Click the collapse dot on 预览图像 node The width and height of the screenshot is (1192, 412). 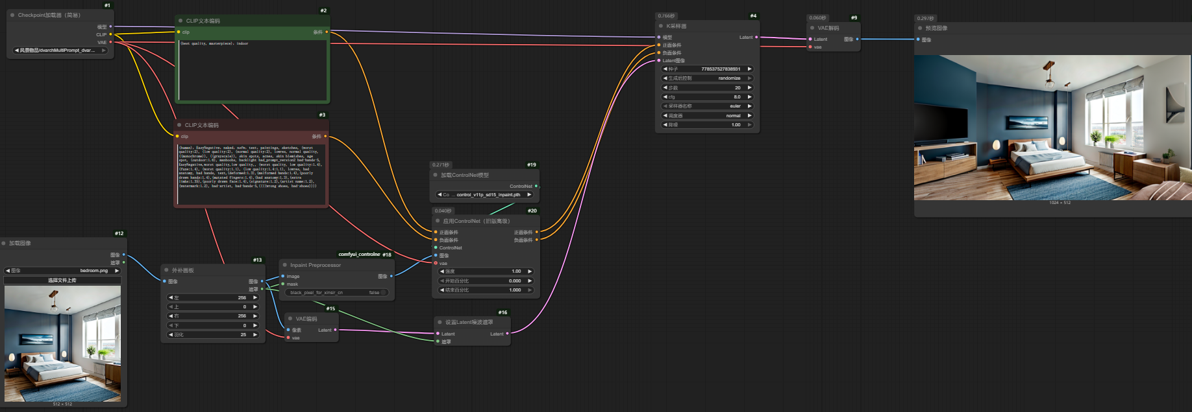tap(920, 28)
